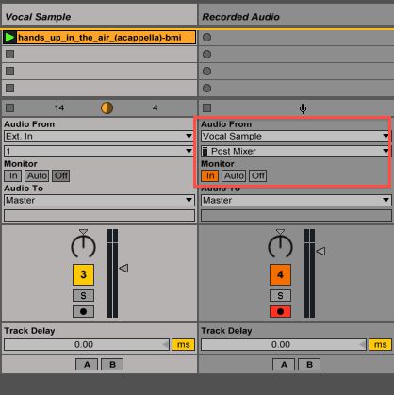
Task: Set Recorded Audio monitor to Auto
Action: [x=234, y=175]
